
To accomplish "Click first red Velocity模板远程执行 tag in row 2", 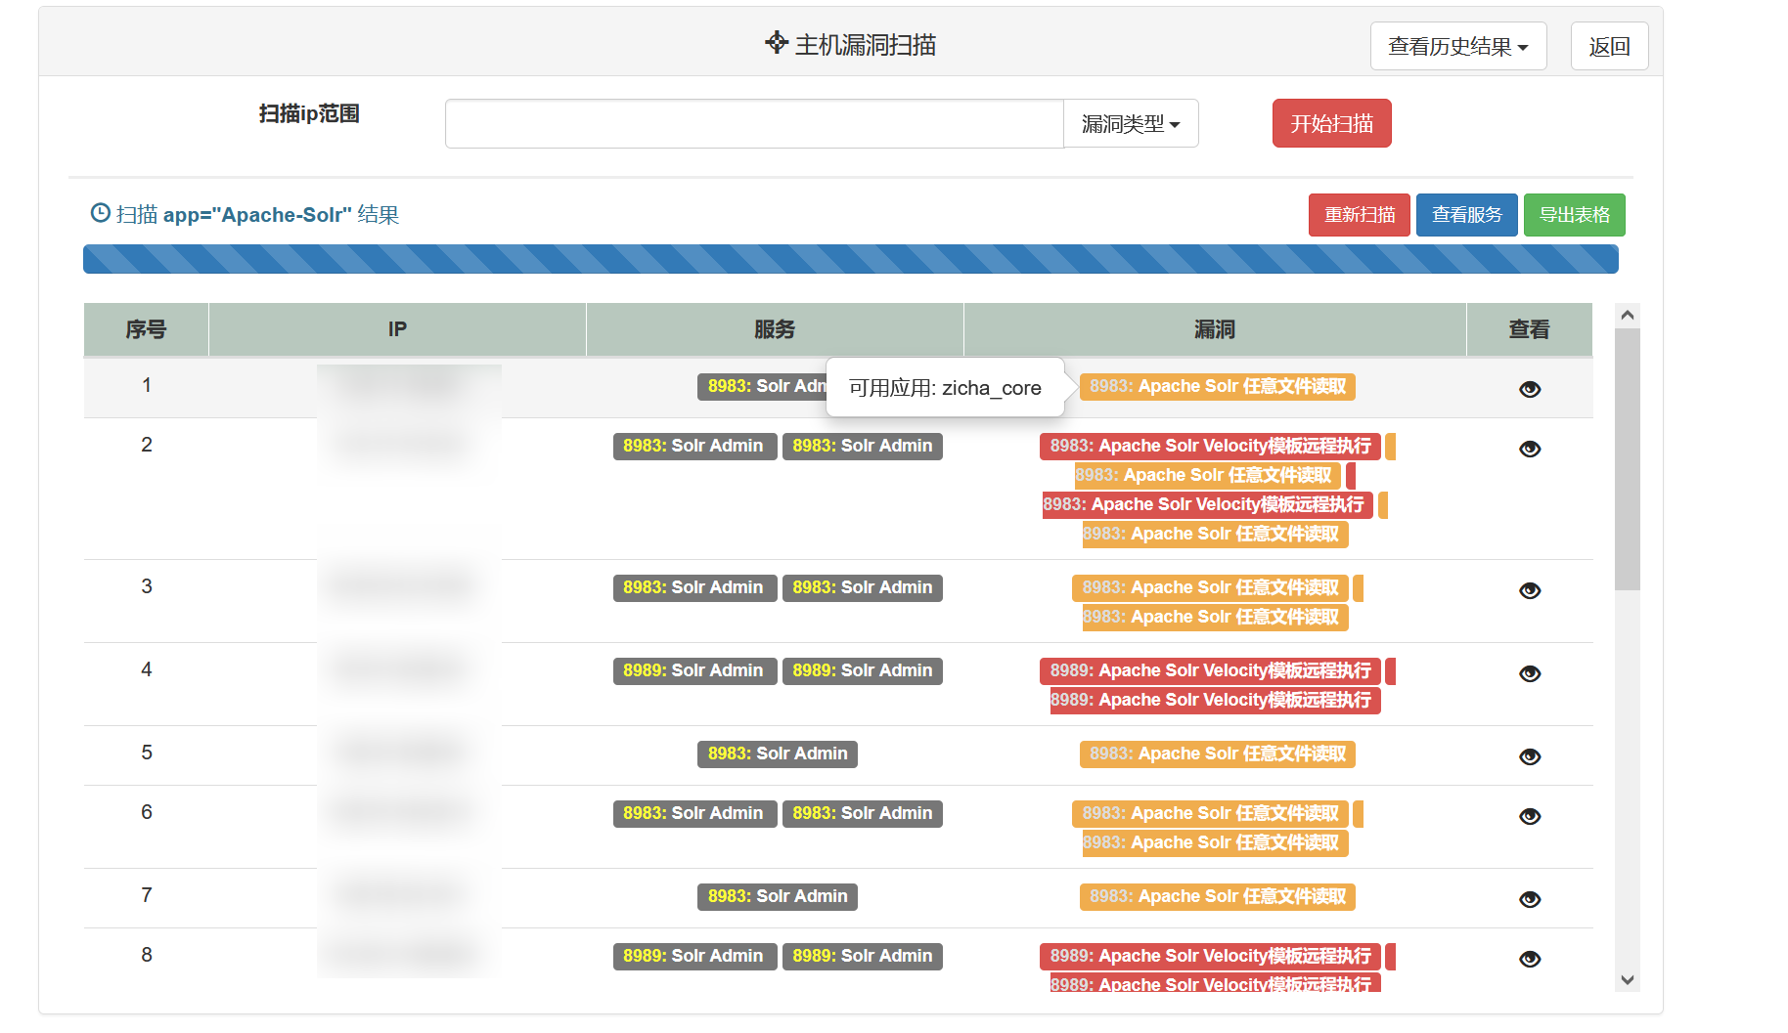I will (x=1211, y=446).
